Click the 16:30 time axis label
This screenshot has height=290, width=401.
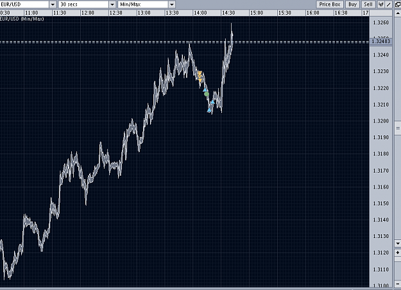pos(341,13)
